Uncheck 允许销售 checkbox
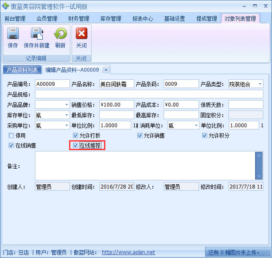 pyautogui.click(x=140, y=135)
